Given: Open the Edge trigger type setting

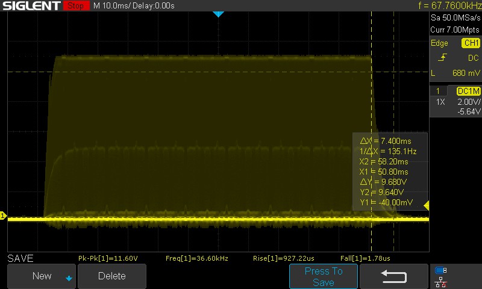Looking at the screenshot, I should (x=439, y=43).
